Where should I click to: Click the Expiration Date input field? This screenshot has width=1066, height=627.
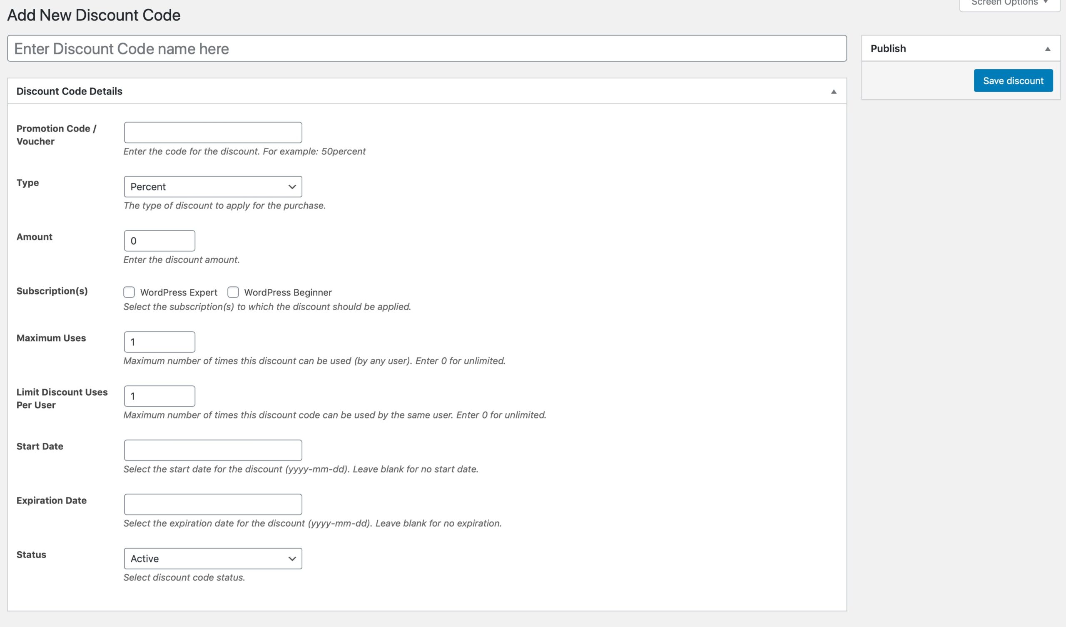pyautogui.click(x=213, y=504)
